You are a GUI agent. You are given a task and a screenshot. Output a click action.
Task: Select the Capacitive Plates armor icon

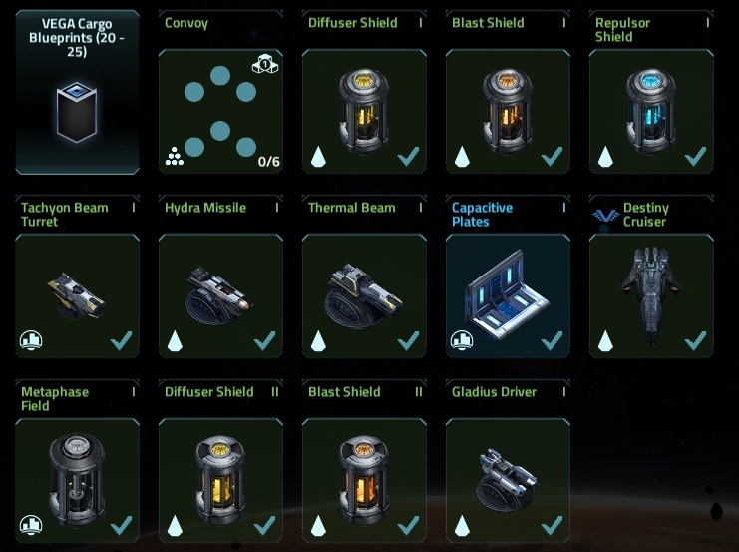[507, 294]
